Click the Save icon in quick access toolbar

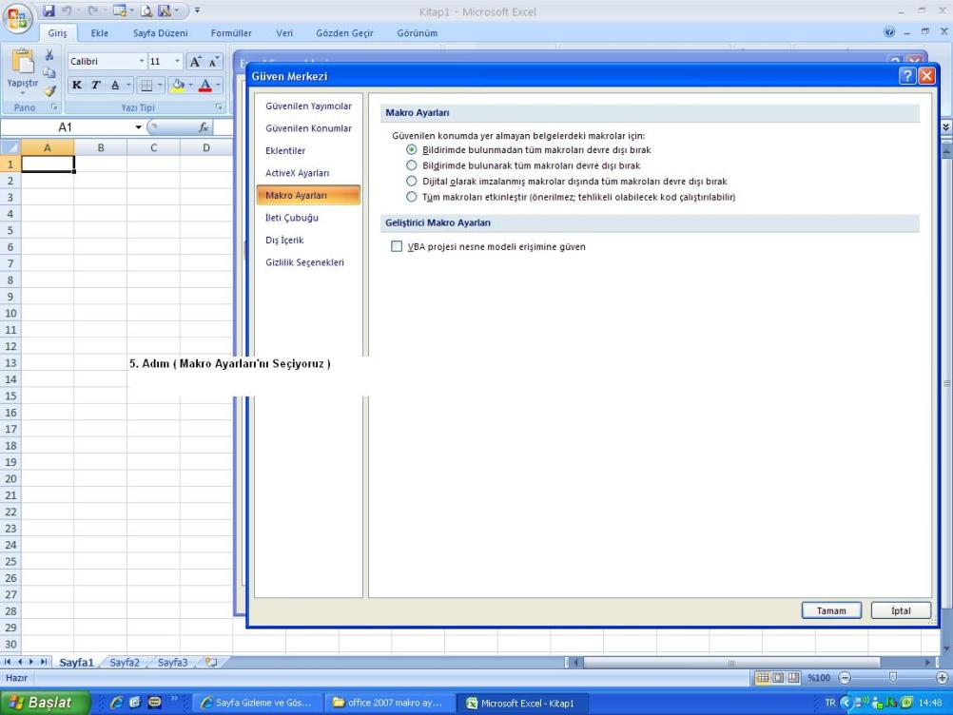48,12
